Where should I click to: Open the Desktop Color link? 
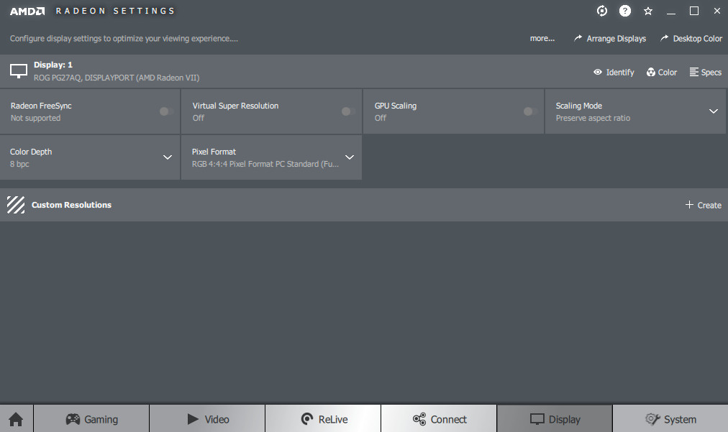[691, 39]
